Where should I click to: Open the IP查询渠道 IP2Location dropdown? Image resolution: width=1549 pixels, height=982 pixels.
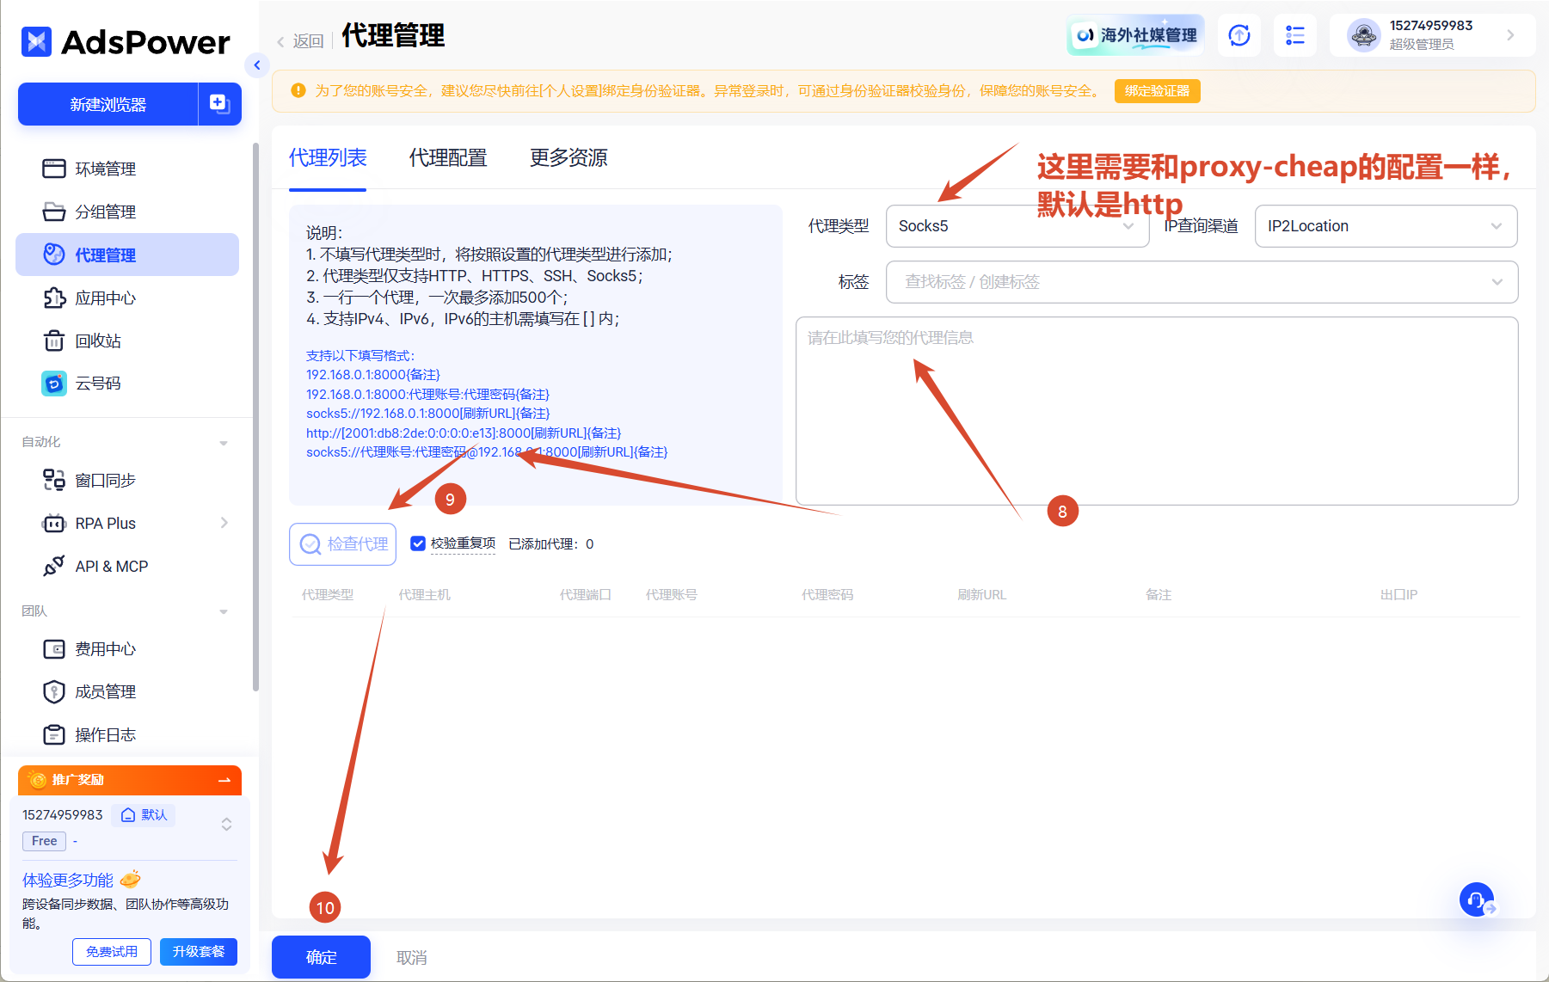point(1386,226)
